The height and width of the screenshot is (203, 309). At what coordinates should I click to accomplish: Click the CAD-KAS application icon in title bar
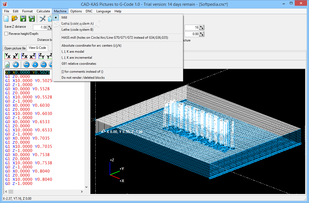coord(5,4)
